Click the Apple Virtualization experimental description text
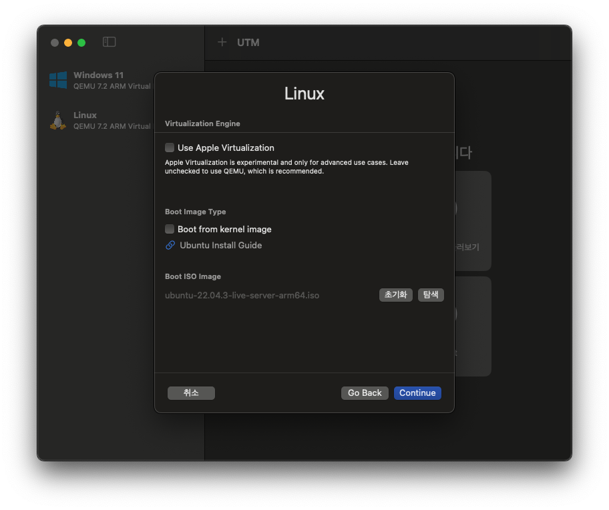Screen dimensions: 609x510 coord(286,167)
